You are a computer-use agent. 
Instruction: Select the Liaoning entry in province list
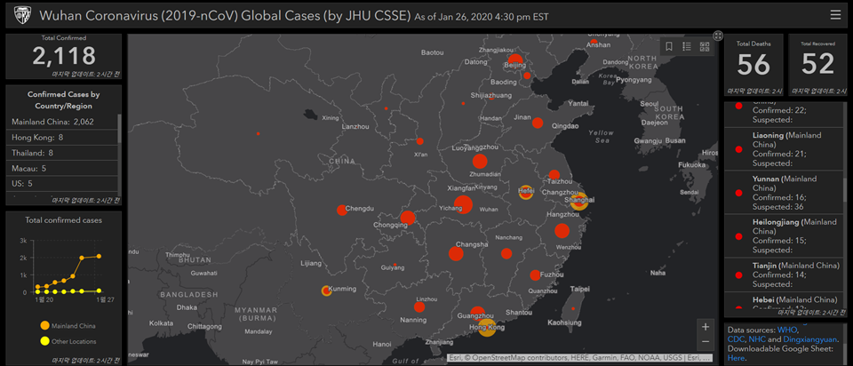click(x=785, y=149)
